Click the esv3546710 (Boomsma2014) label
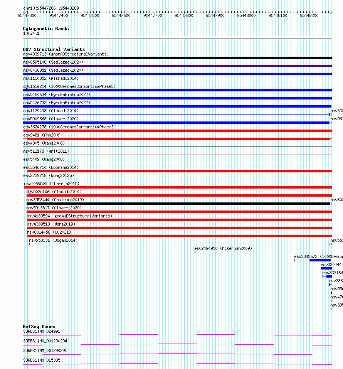 coord(51,167)
